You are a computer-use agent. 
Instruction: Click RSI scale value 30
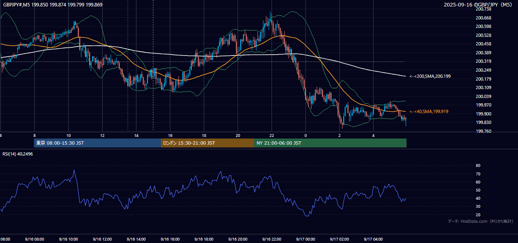click(478, 207)
